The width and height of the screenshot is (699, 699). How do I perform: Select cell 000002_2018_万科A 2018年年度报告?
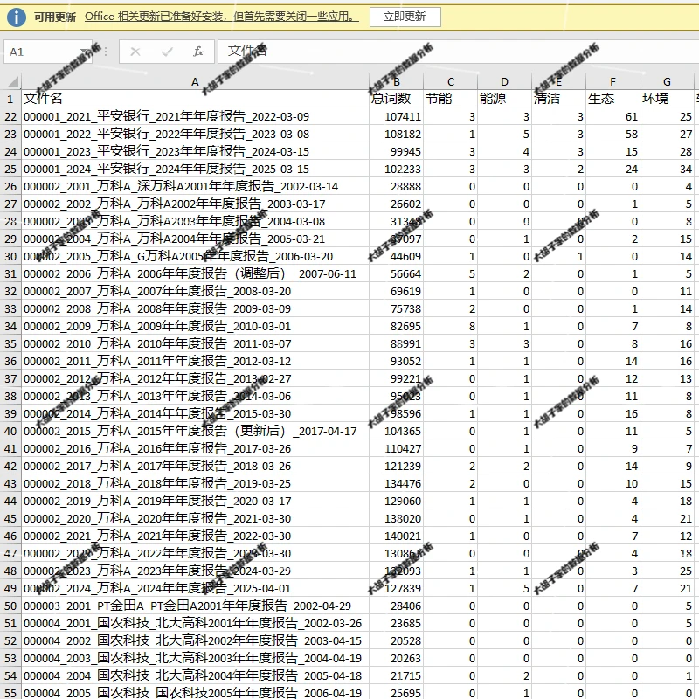[x=195, y=484]
